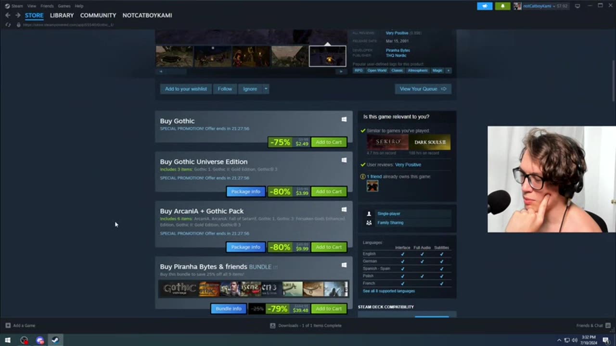Screen dimensions: 616x346
Task: Switch to the STORE tab
Action: click(34, 15)
